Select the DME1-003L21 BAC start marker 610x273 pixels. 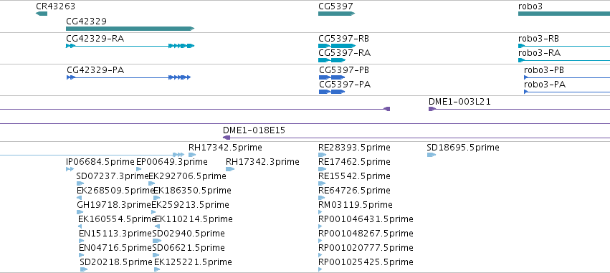(432, 109)
